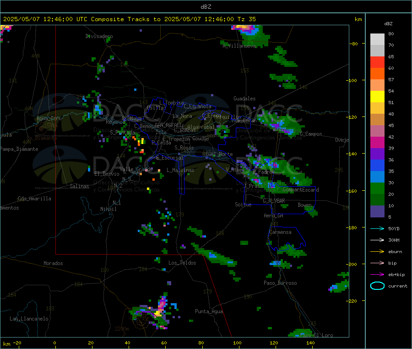Select the light gray swatch below 80 dBZ
This screenshot has height=349, width=412.
point(377,39)
